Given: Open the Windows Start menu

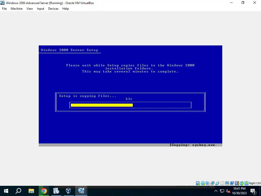Looking at the screenshot, I should (6, 191).
